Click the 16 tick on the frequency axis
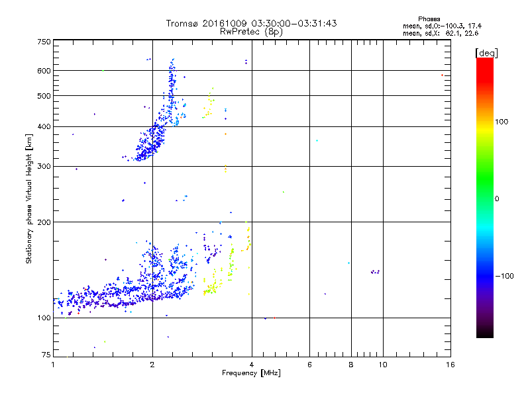 coord(450,365)
